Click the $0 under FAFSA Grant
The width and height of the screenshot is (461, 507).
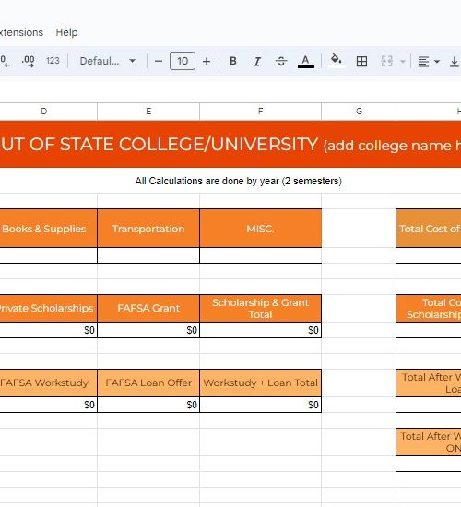[x=148, y=330]
